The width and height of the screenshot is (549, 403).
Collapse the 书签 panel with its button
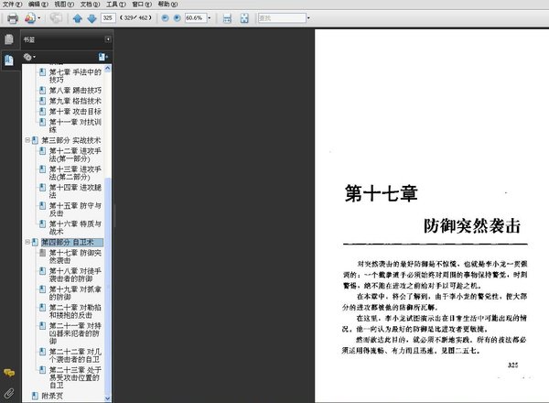pos(108,39)
